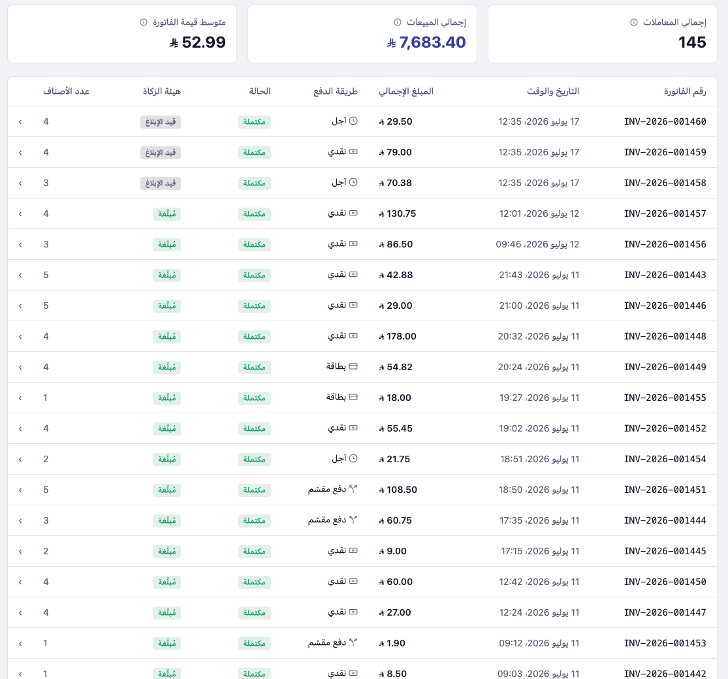Click info icon next to إجمالي المعاملات
This screenshot has height=679, width=728.
[x=634, y=22]
